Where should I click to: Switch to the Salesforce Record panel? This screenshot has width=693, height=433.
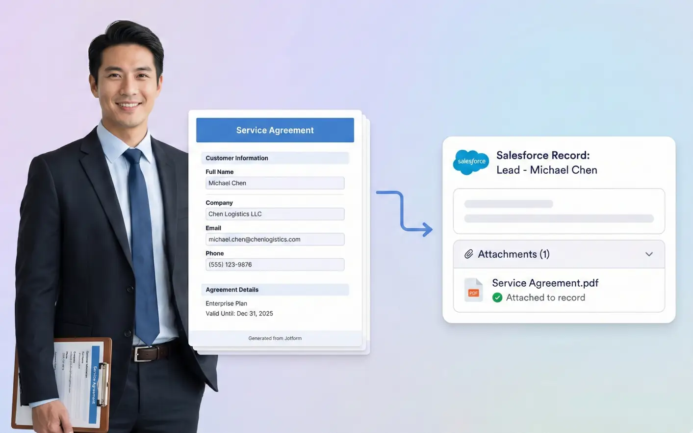click(559, 229)
